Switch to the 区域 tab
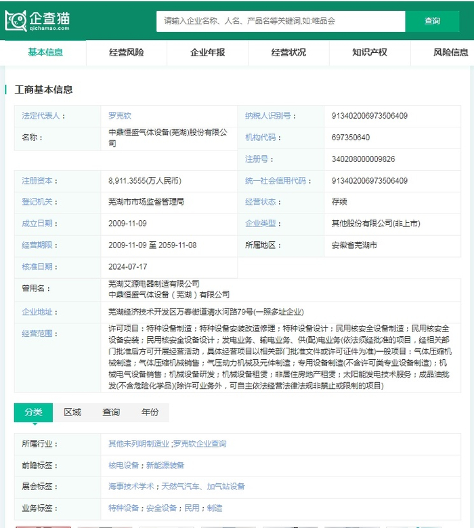The image size is (474, 528). 72,412
